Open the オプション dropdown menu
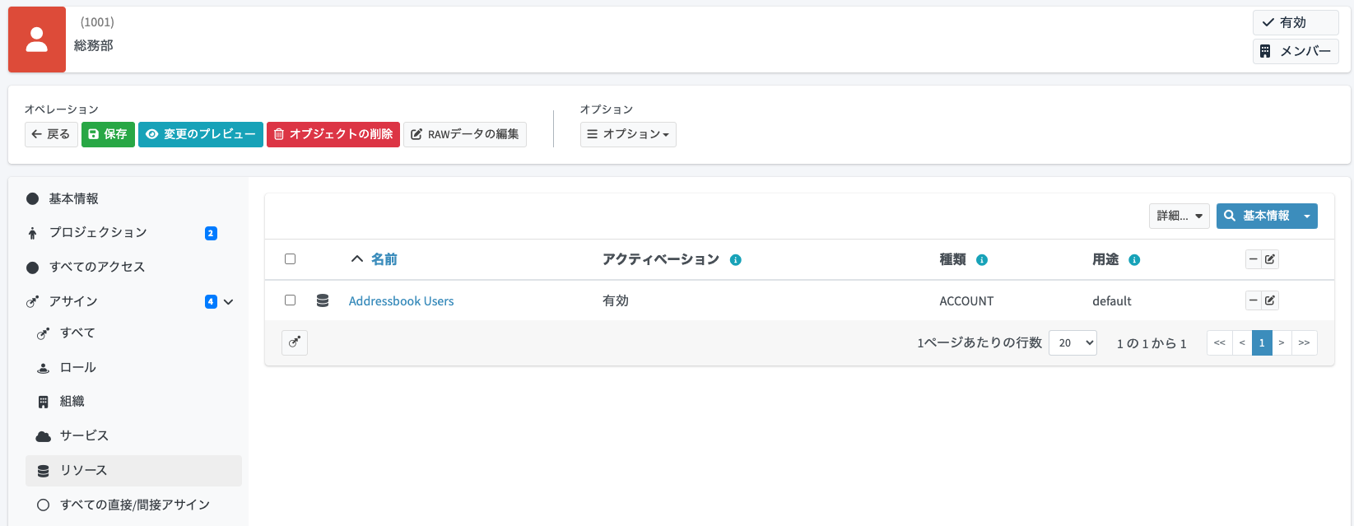This screenshot has height=526, width=1354. (x=628, y=134)
